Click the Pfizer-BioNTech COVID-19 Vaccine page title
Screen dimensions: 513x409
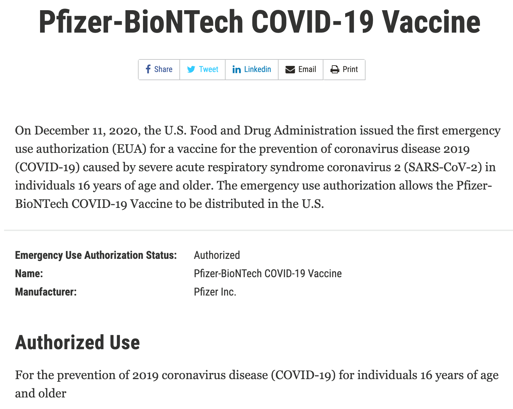(x=260, y=22)
